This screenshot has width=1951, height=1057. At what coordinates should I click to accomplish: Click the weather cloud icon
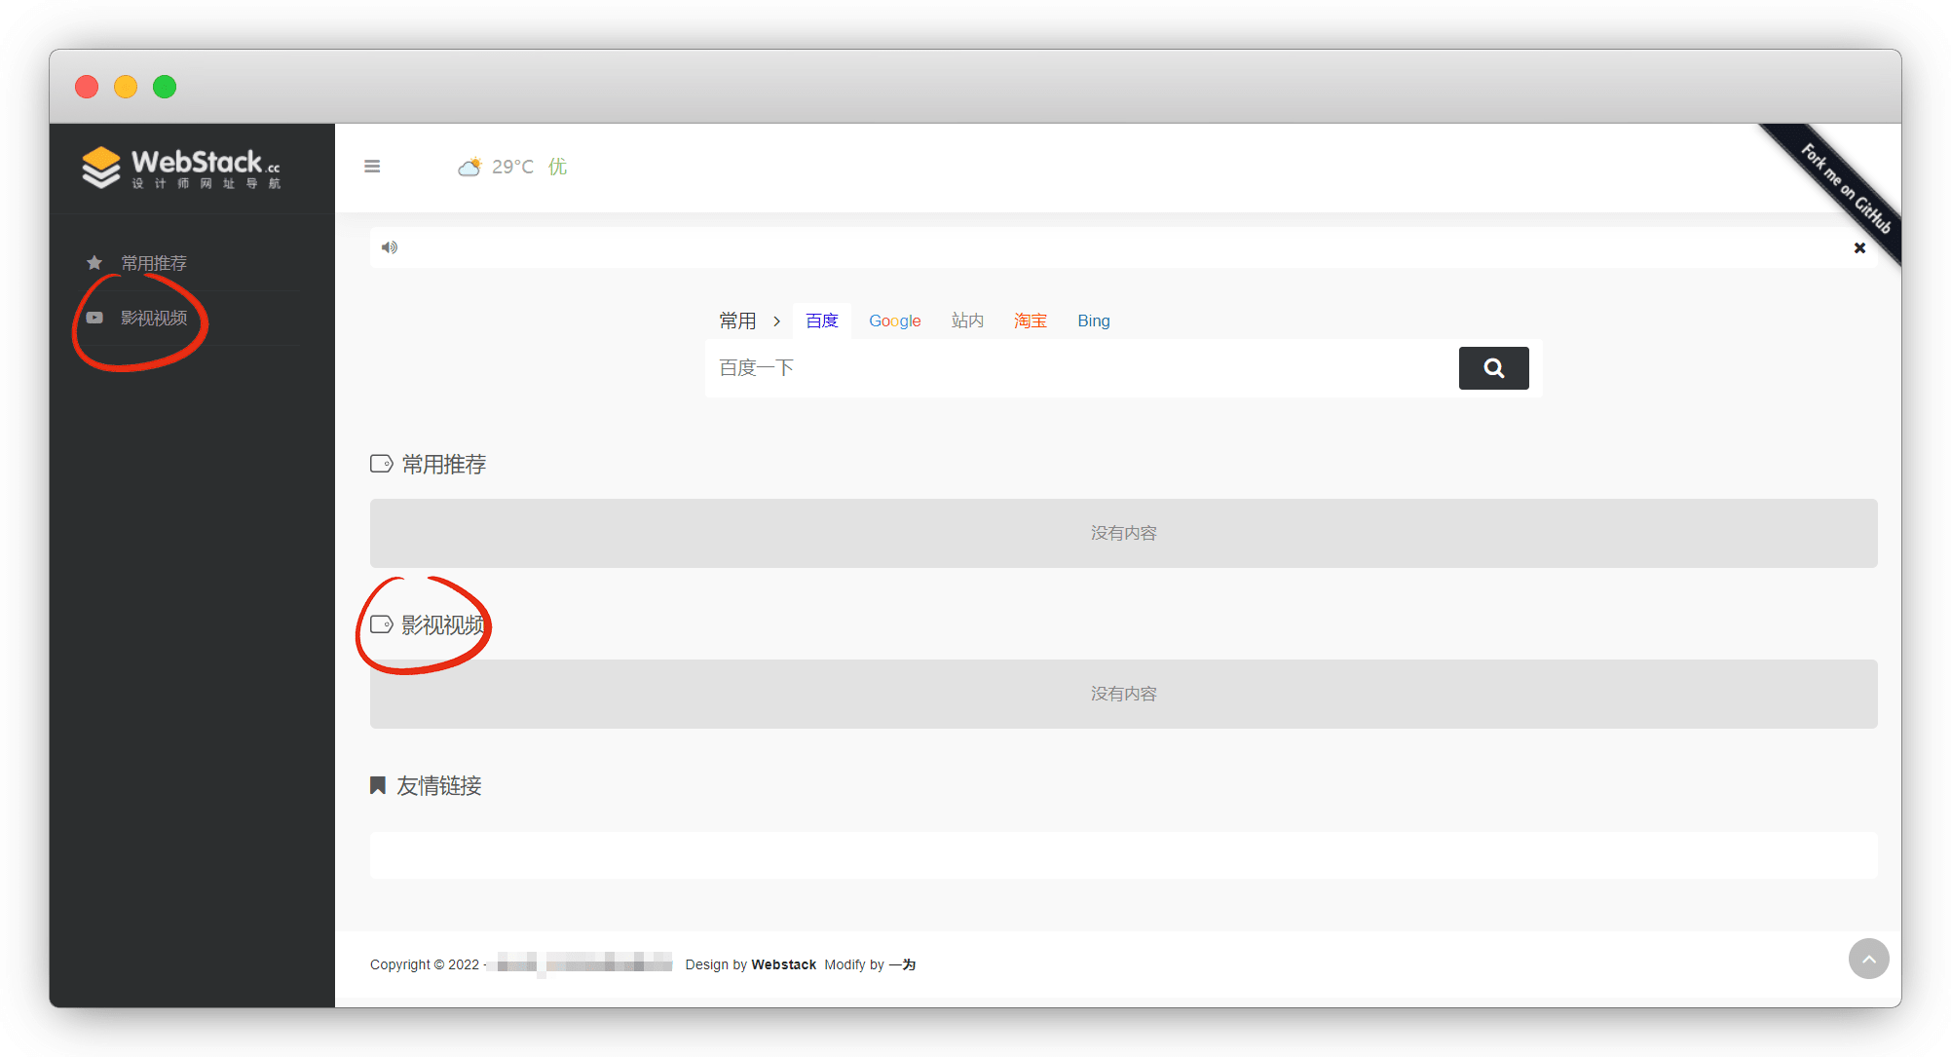tap(469, 167)
